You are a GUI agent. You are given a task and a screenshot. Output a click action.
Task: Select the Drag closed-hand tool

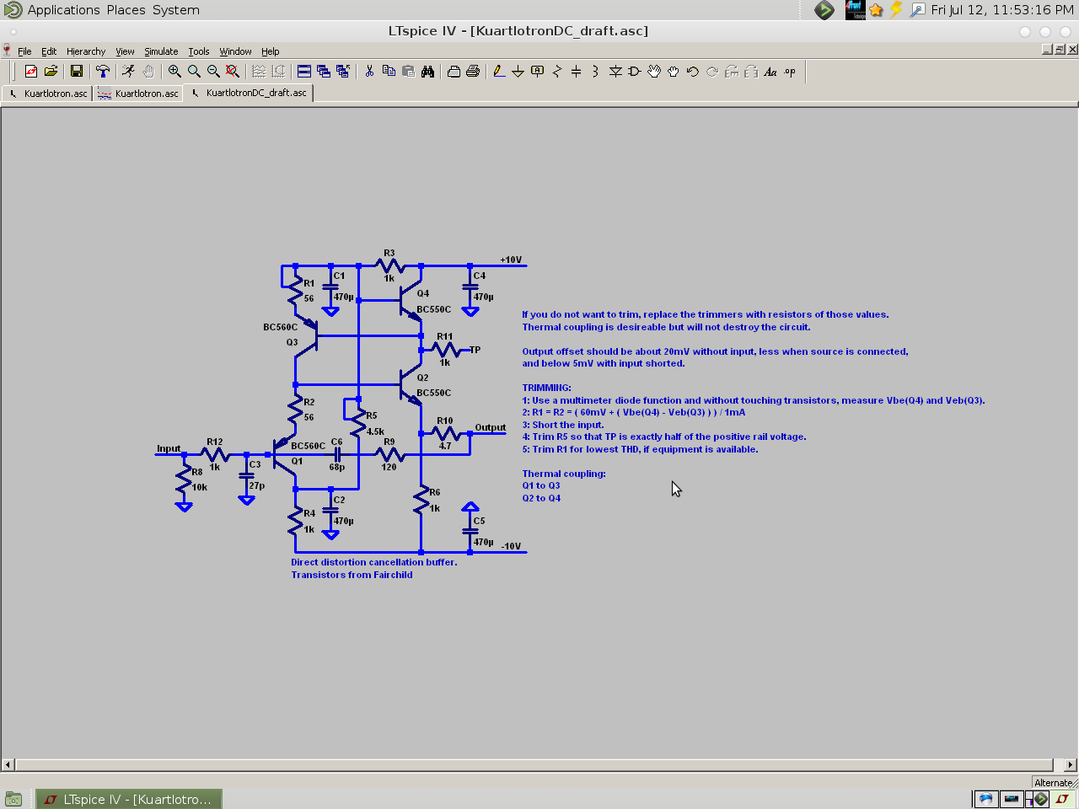[674, 72]
